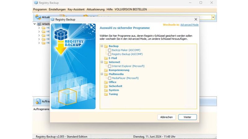Image resolution: width=248 pixels, height=139 pixels.
Task: Select the E-Mail category label
Action: coord(113,58)
